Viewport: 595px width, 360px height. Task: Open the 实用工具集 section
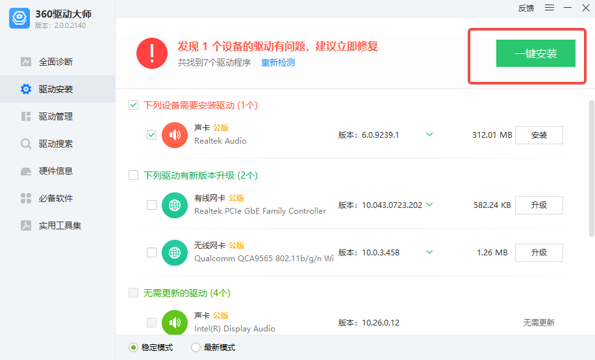click(x=58, y=225)
